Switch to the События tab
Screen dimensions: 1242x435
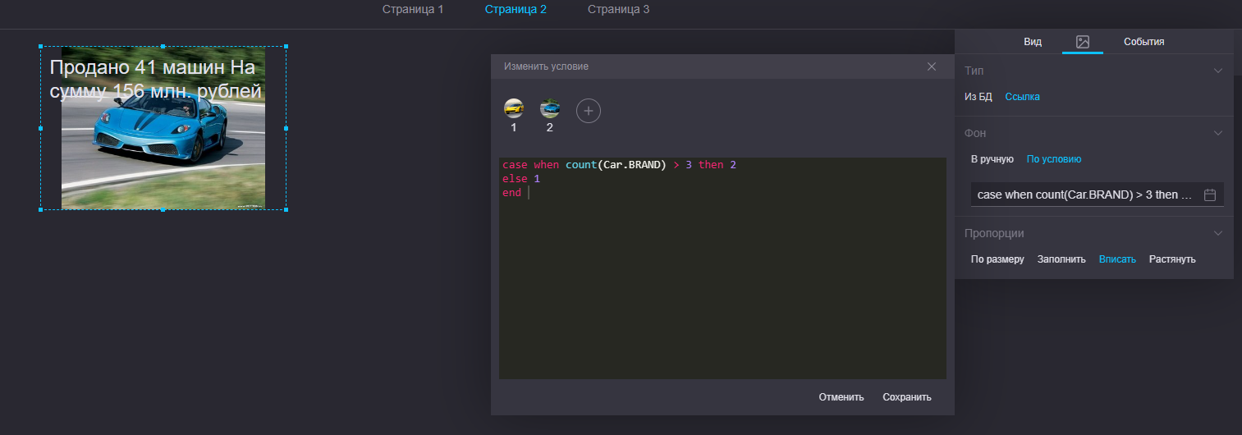coord(1143,42)
